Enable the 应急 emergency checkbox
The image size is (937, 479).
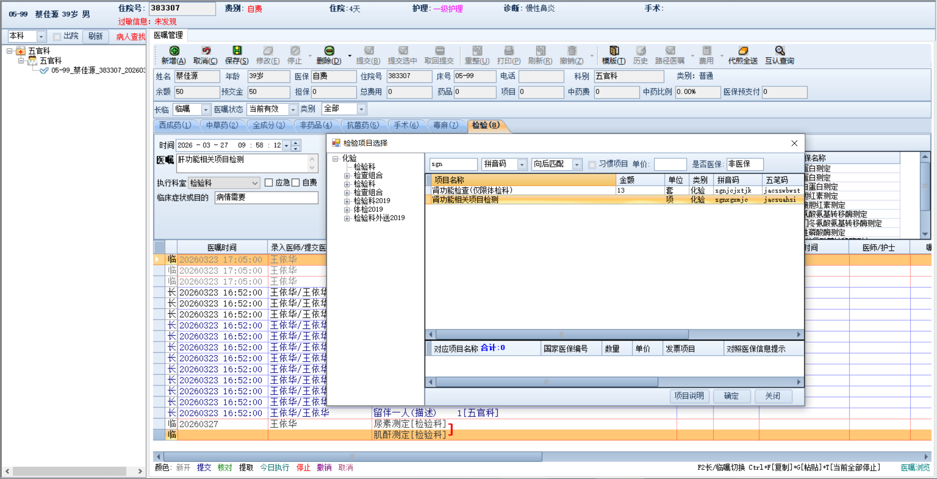[268, 183]
